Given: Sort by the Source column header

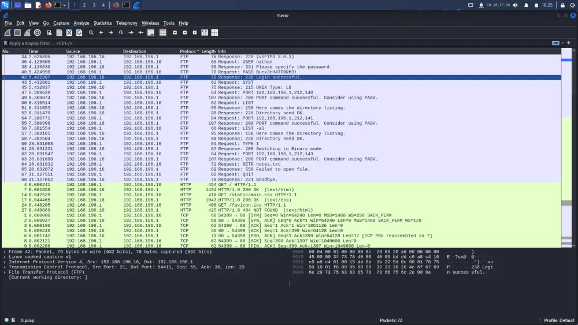Looking at the screenshot, I should click(x=73, y=51).
